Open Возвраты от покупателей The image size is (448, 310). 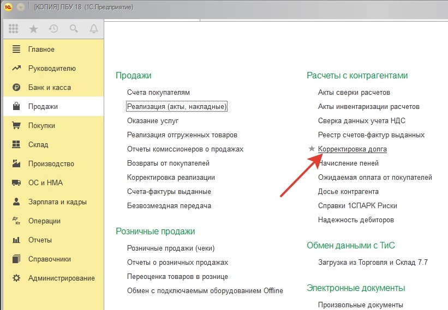[x=168, y=163]
